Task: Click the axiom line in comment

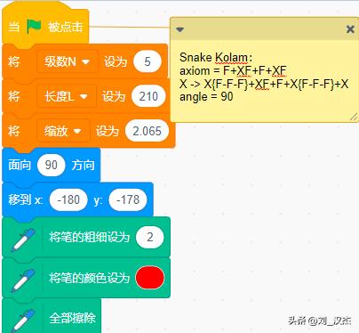Action: (x=233, y=70)
